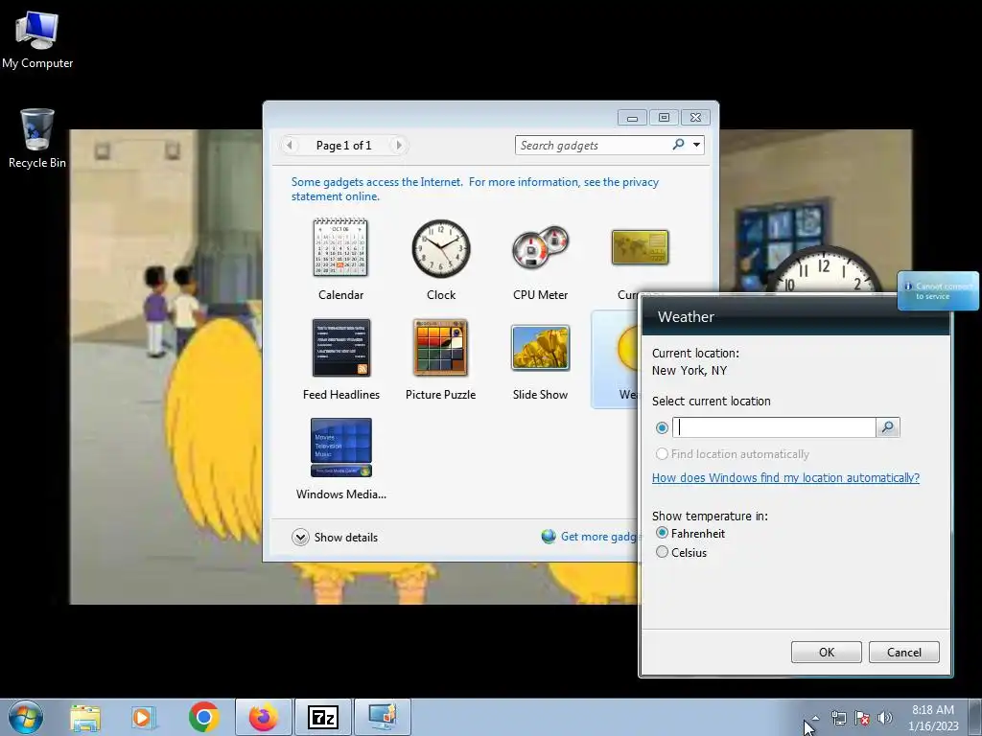Click the location search magnifier button
The height and width of the screenshot is (736, 982).
point(887,427)
